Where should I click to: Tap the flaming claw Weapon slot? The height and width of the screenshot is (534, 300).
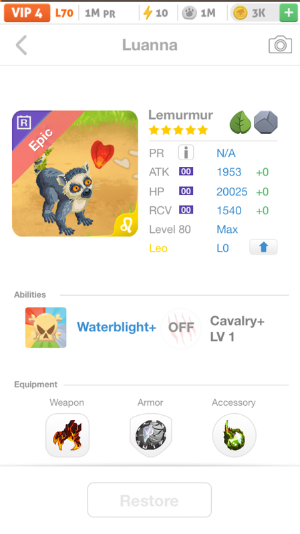[67, 435]
